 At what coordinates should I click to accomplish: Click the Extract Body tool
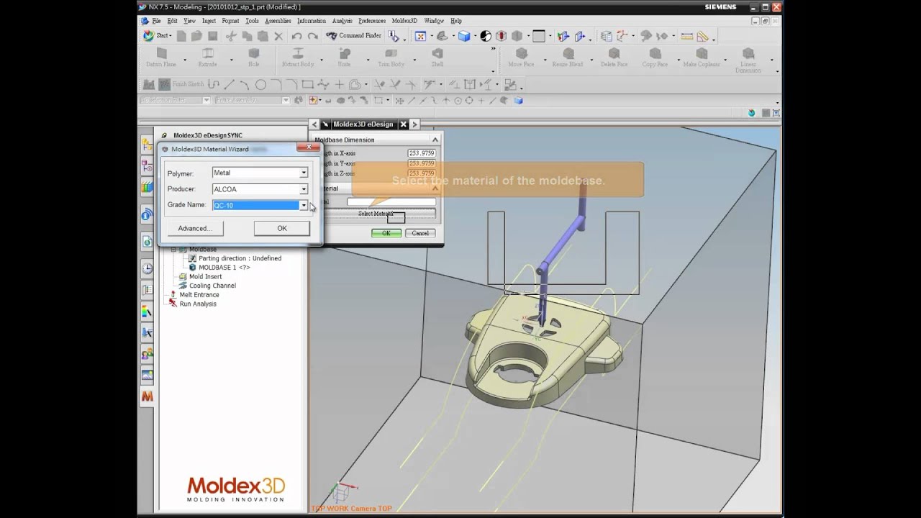click(x=298, y=58)
